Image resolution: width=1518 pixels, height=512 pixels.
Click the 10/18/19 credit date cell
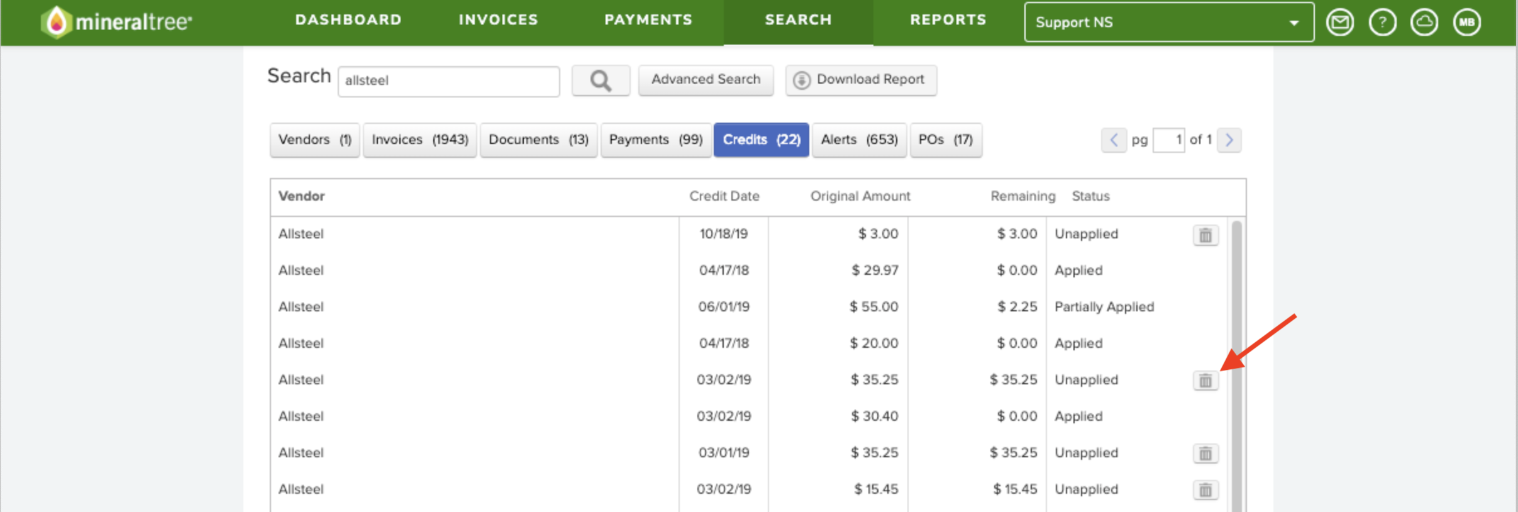pos(724,234)
